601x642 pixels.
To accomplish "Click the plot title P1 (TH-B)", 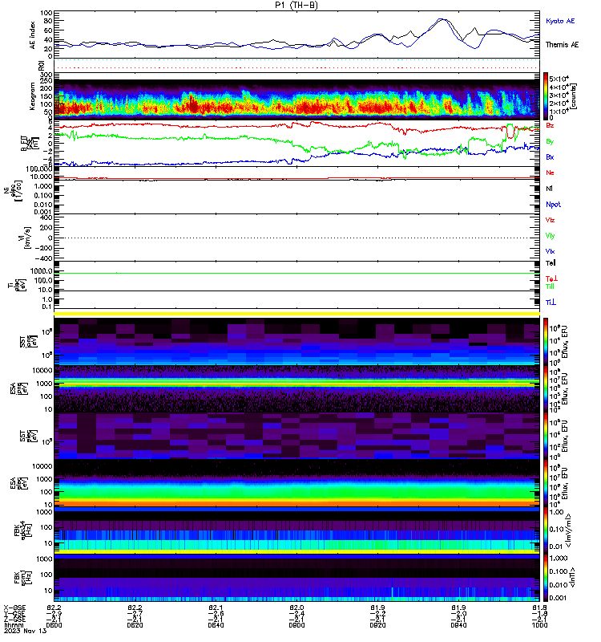I will click(x=296, y=5).
